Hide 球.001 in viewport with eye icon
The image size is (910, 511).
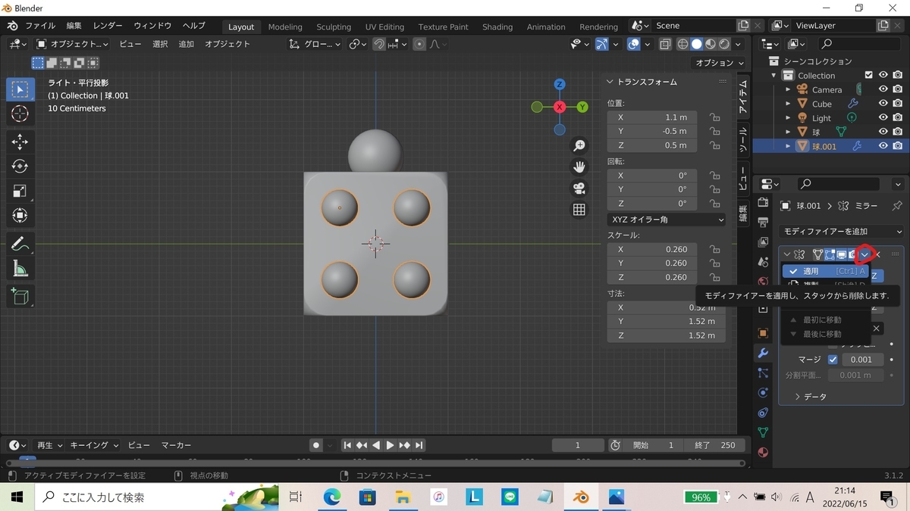[883, 146]
